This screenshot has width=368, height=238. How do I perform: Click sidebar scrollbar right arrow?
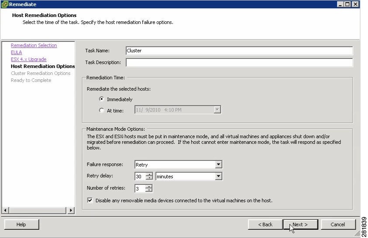click(71, 210)
